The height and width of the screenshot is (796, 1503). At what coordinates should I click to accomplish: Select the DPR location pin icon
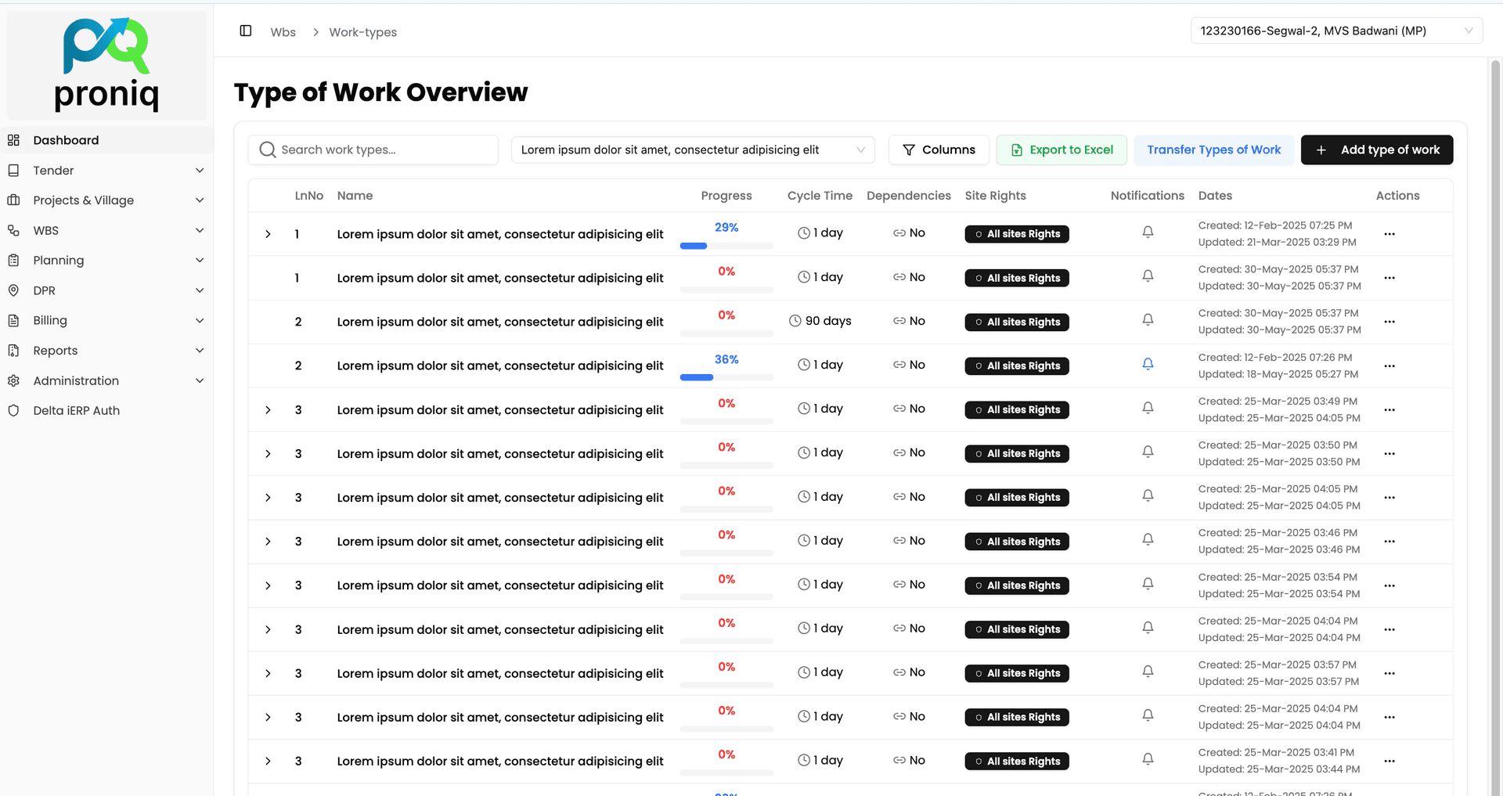pos(13,290)
